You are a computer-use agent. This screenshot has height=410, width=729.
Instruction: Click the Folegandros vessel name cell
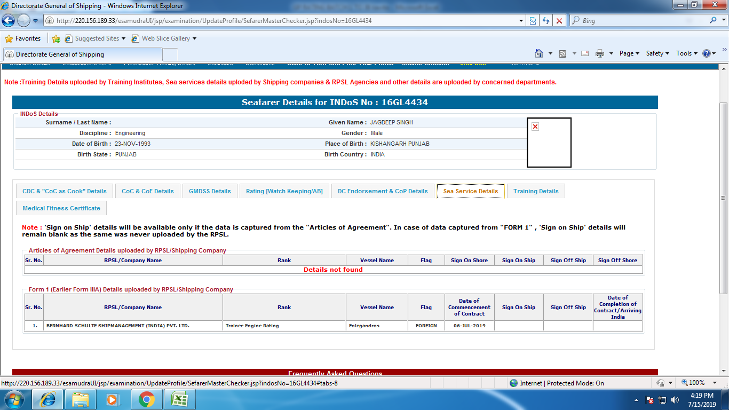377,326
